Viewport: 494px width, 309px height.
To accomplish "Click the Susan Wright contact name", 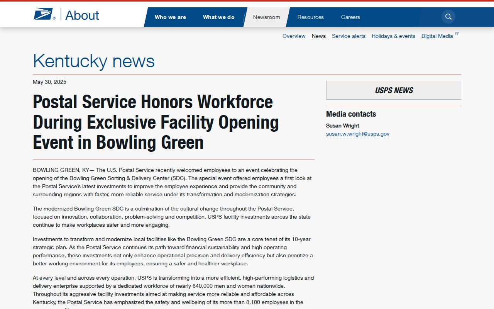I will point(343,126).
